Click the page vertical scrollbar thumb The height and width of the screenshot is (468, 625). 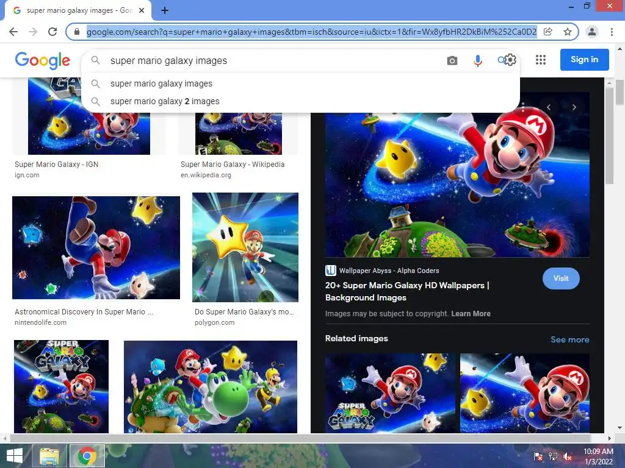(620, 93)
